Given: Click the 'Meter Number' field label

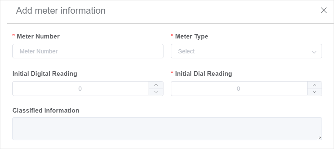Looking at the screenshot, I should click(38, 36).
